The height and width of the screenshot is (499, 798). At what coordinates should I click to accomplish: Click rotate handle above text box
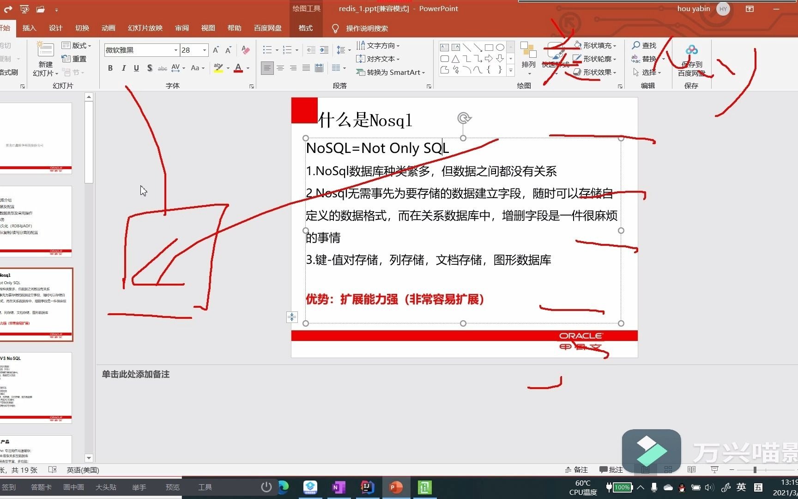pos(464,118)
